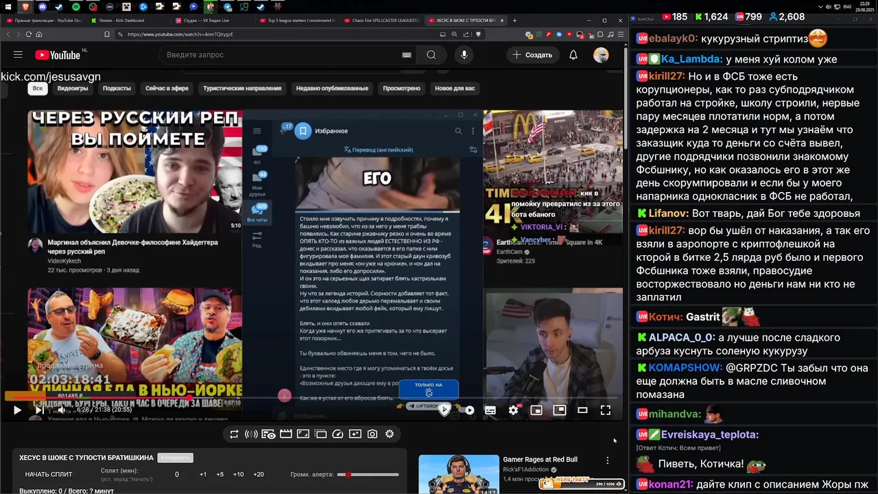
Task: Click username 'Lifanov' in chat
Action: click(x=668, y=213)
